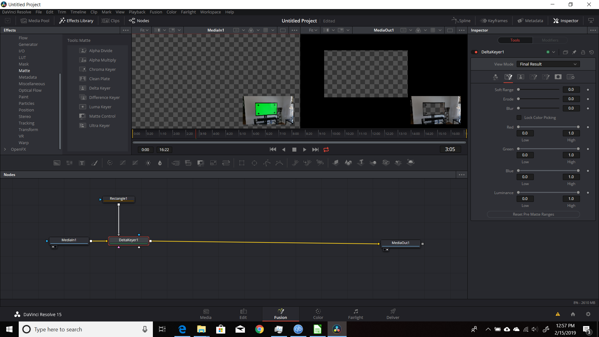Add a Text 3D tool
This screenshot has width=599, height=337.
[361, 163]
